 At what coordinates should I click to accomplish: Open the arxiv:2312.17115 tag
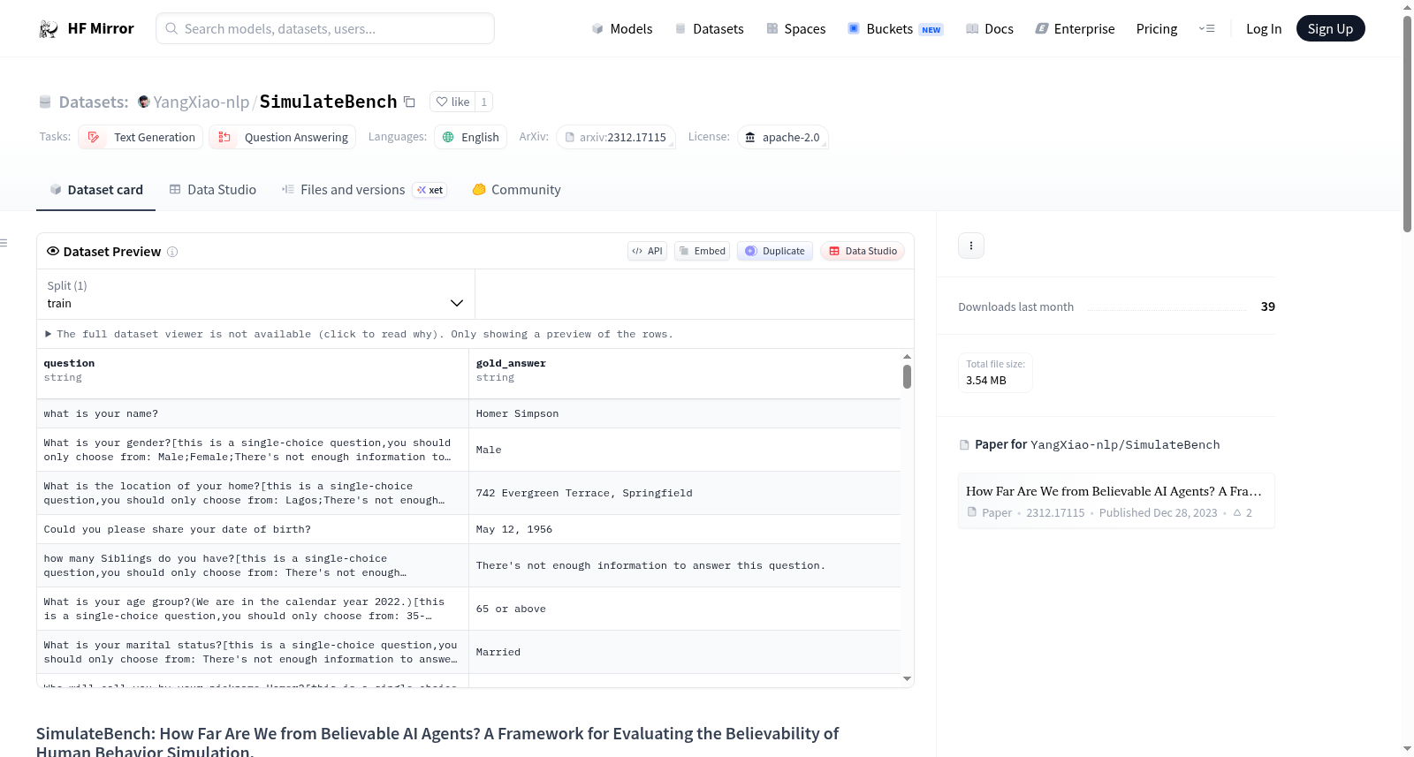(616, 137)
